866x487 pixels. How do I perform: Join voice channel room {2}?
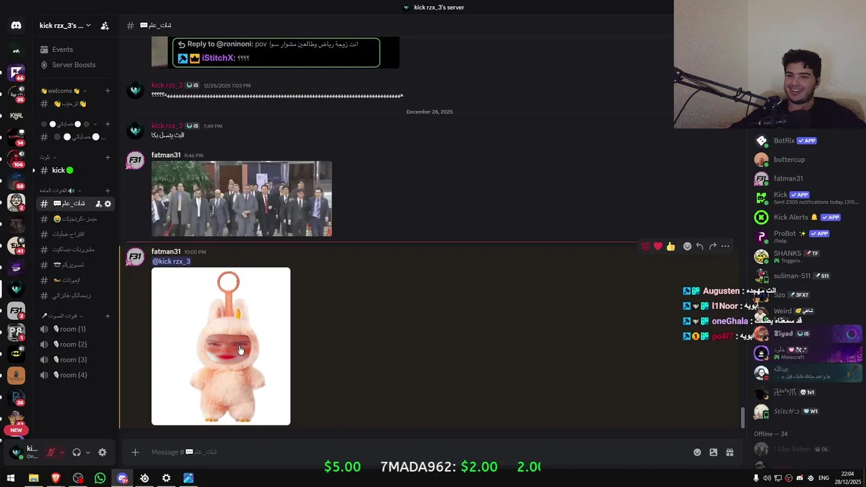point(75,344)
